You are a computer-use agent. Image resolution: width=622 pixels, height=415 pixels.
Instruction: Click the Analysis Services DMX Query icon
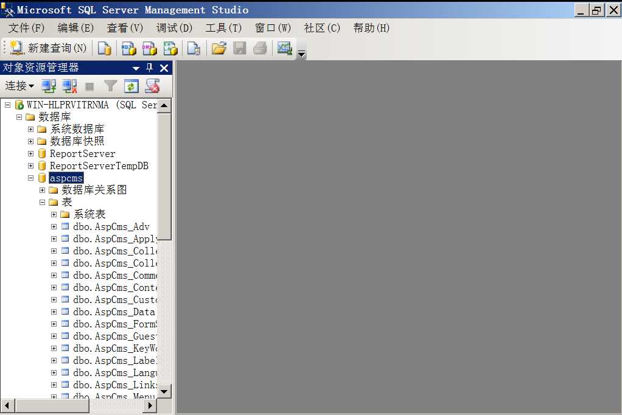tap(150, 48)
